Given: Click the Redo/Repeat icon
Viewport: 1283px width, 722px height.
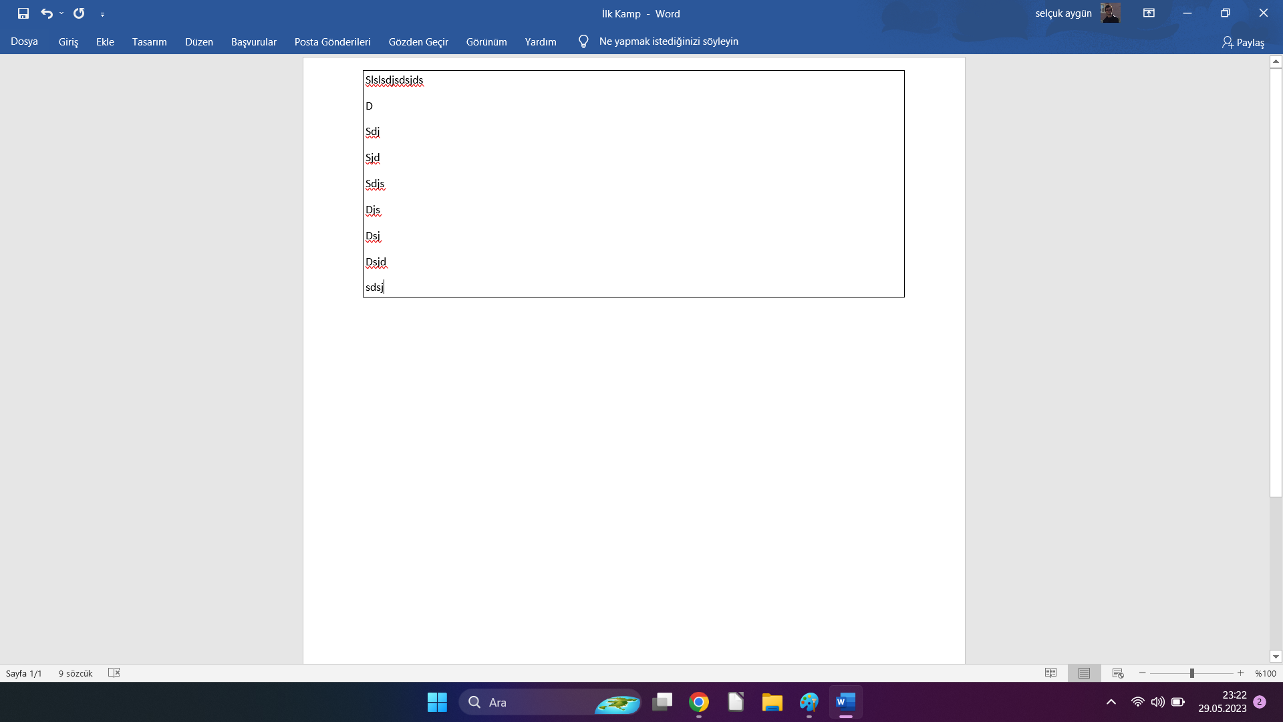Looking at the screenshot, I should pos(79,13).
